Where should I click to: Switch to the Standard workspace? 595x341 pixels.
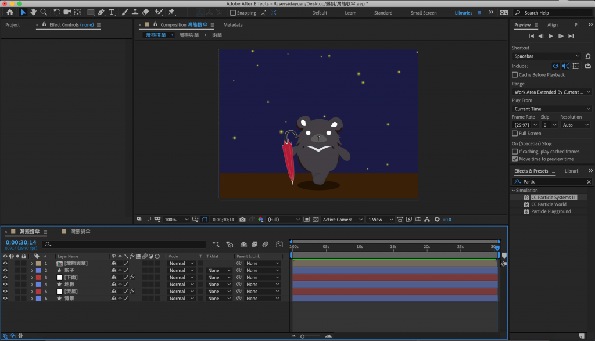pos(383,13)
